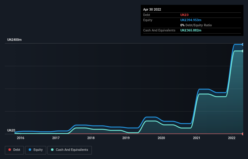The height and width of the screenshot is (159, 248).
Task: Toggle Cash And Equivalents legend button
Action: tap(69, 150)
